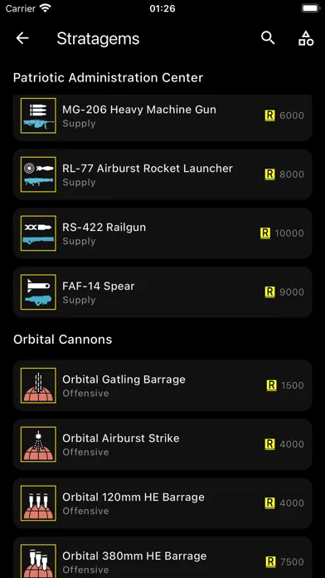
Task: Tap the Orbital Airburst Strike icon
Action: [x=38, y=444]
